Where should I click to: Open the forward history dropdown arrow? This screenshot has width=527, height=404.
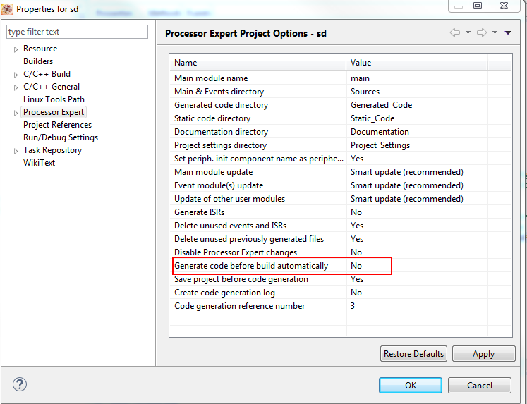[x=495, y=32]
